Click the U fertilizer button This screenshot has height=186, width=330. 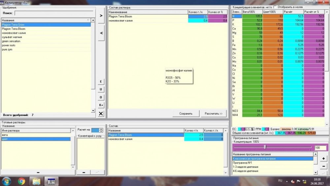point(101,89)
